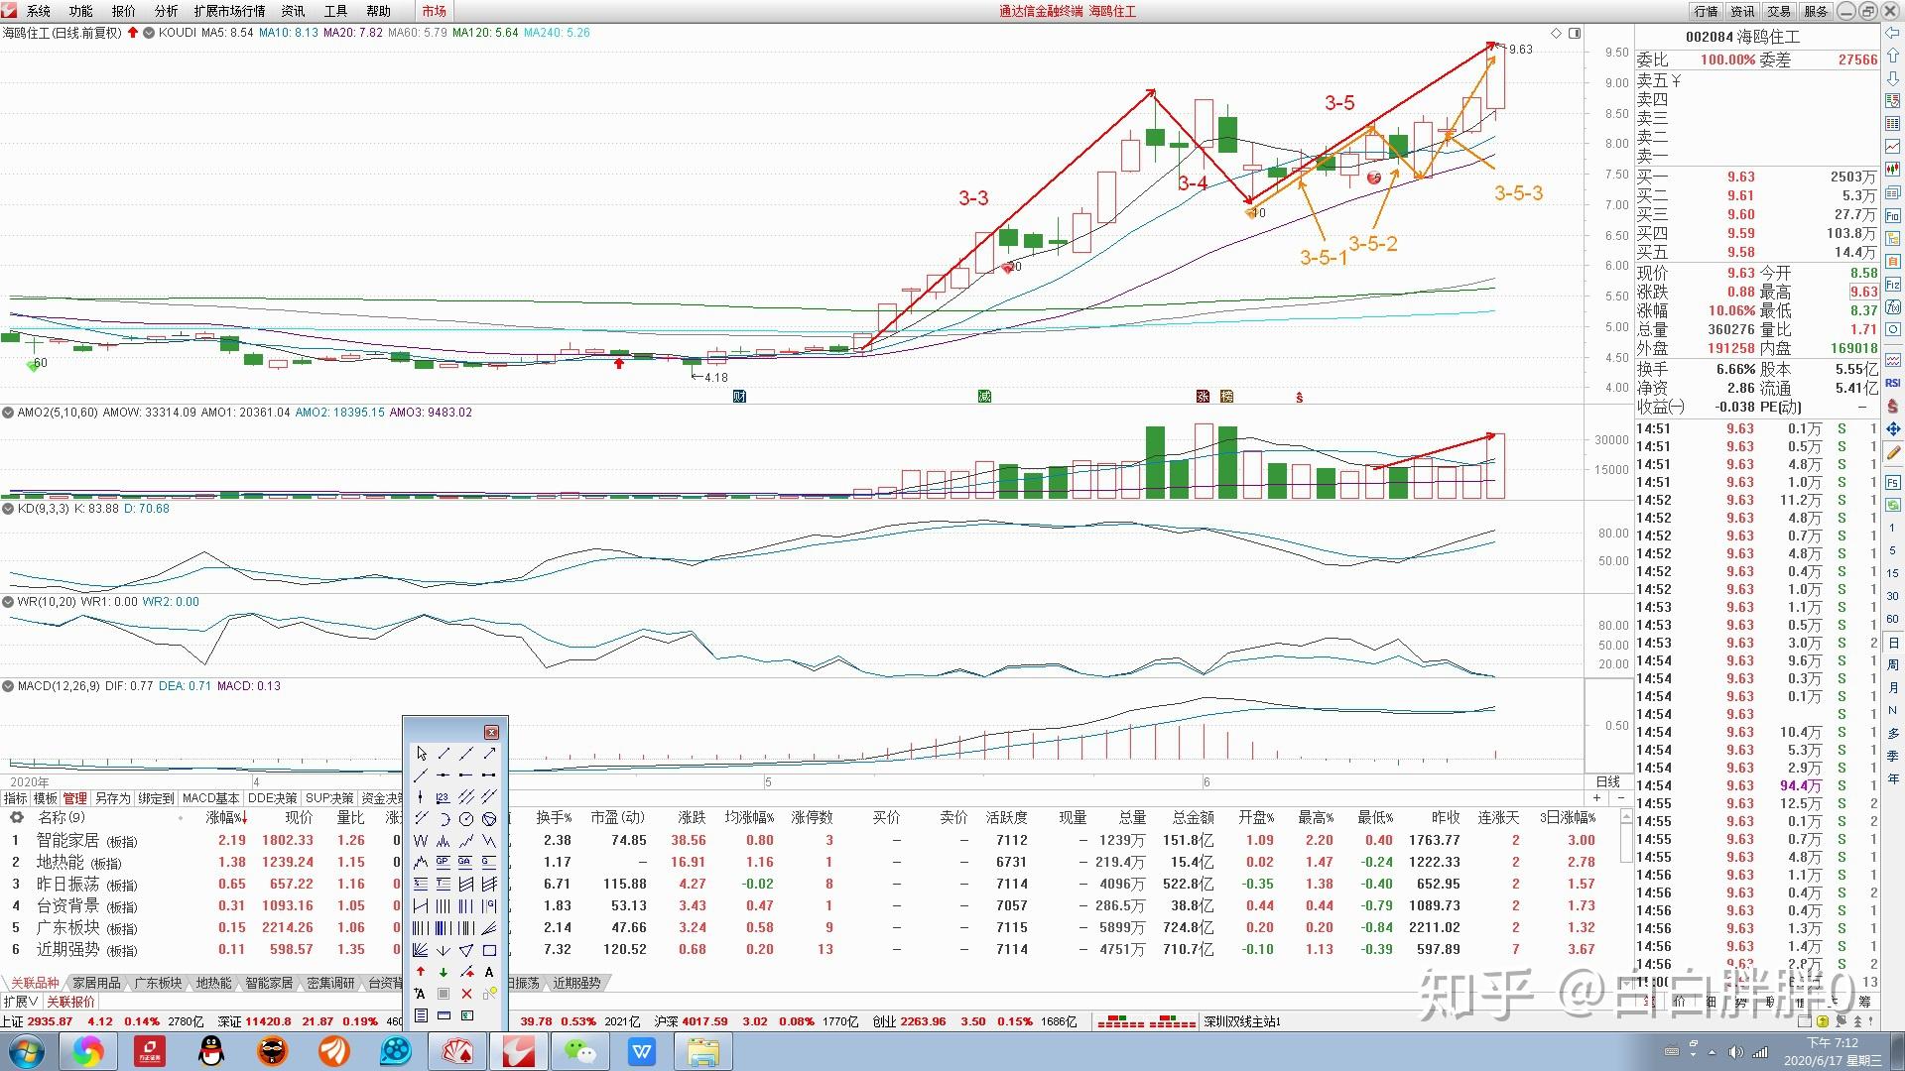Open the candlestick chart sidebar icon

[1893, 169]
